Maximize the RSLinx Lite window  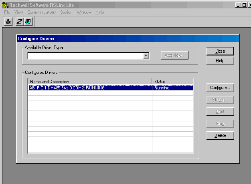[245, 5]
